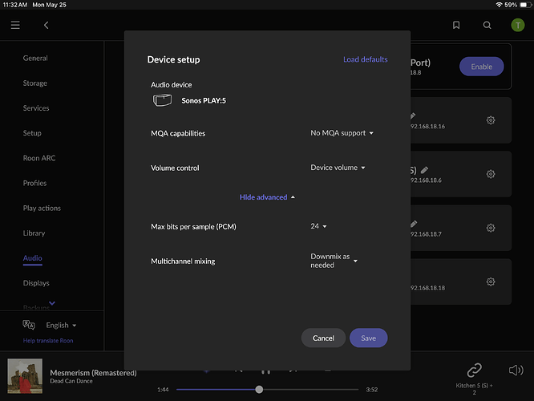Select Audio settings tab
Screen dimensions: 534x401
point(33,258)
